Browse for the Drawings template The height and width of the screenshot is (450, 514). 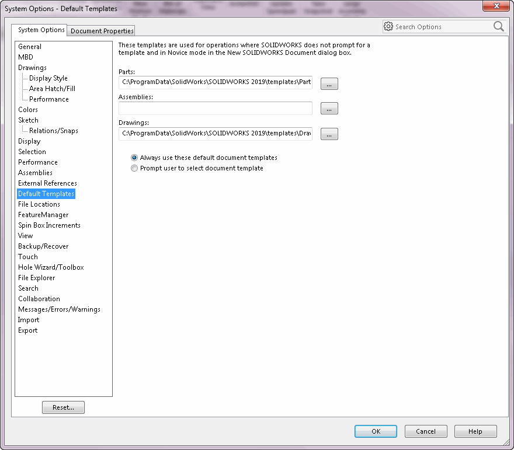pyautogui.click(x=329, y=134)
